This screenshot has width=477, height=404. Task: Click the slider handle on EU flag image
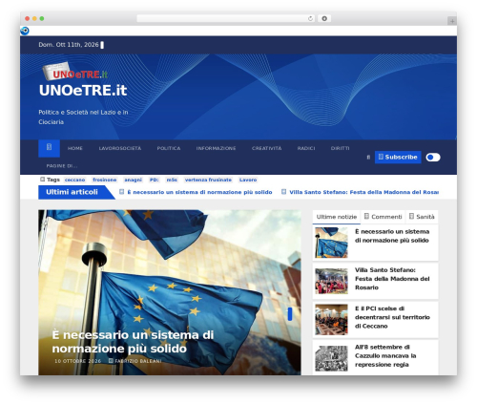point(290,314)
